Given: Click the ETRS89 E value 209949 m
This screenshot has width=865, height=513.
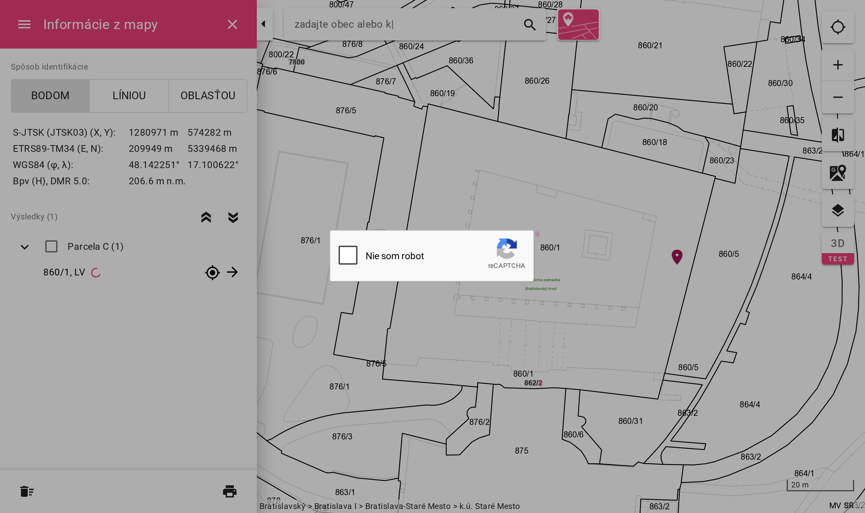Looking at the screenshot, I should pos(150,148).
